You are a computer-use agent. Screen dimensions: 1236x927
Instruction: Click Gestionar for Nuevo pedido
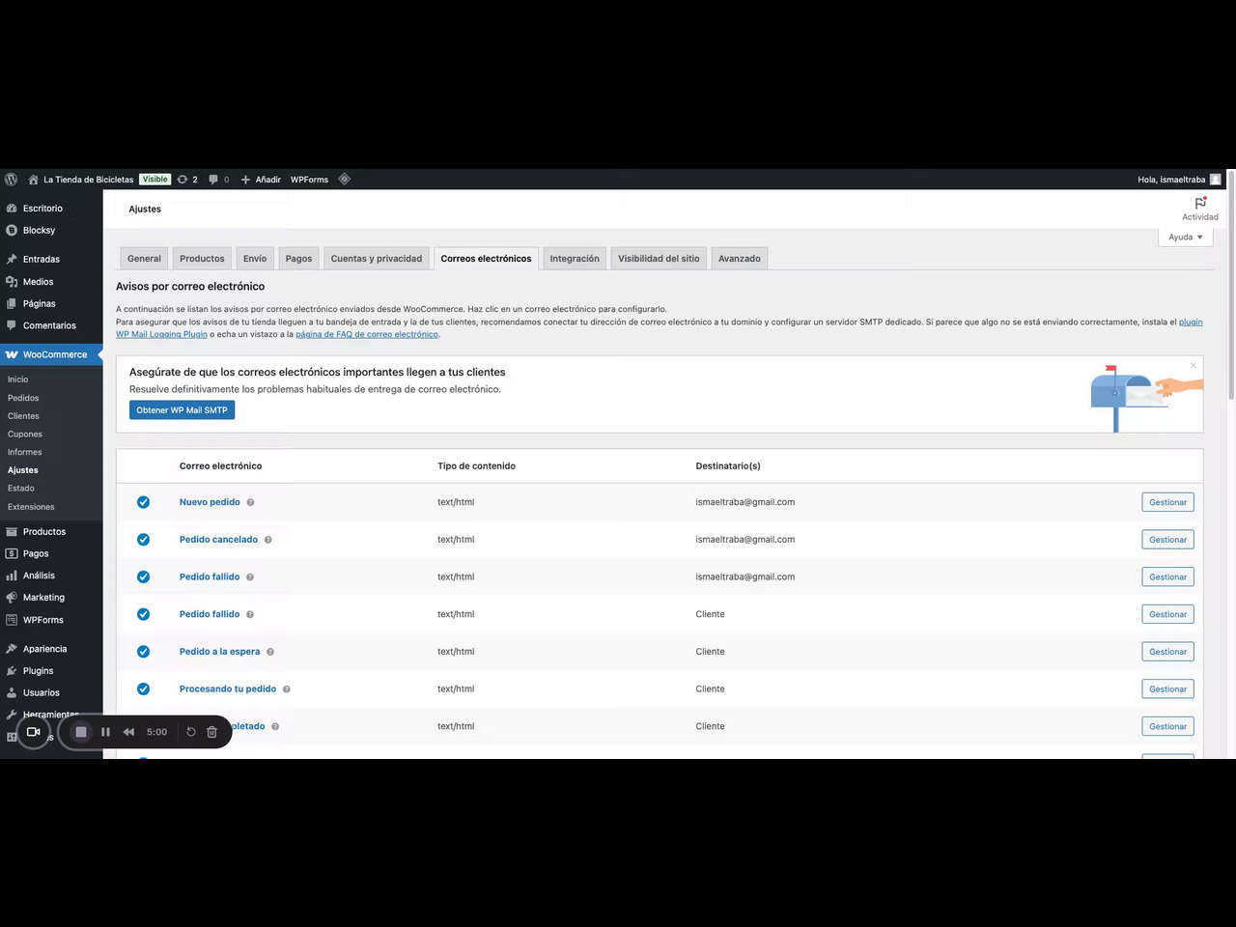point(1167,502)
